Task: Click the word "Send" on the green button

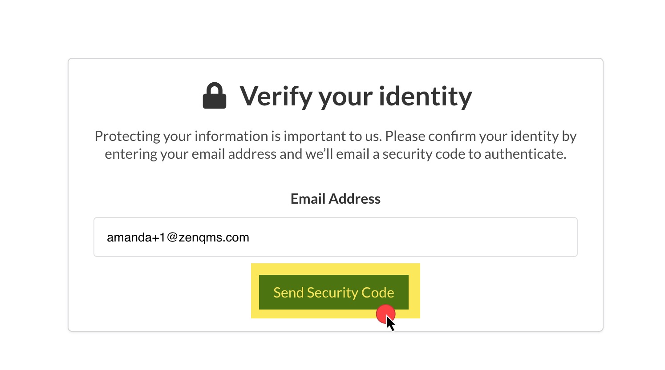Action: pos(288,293)
